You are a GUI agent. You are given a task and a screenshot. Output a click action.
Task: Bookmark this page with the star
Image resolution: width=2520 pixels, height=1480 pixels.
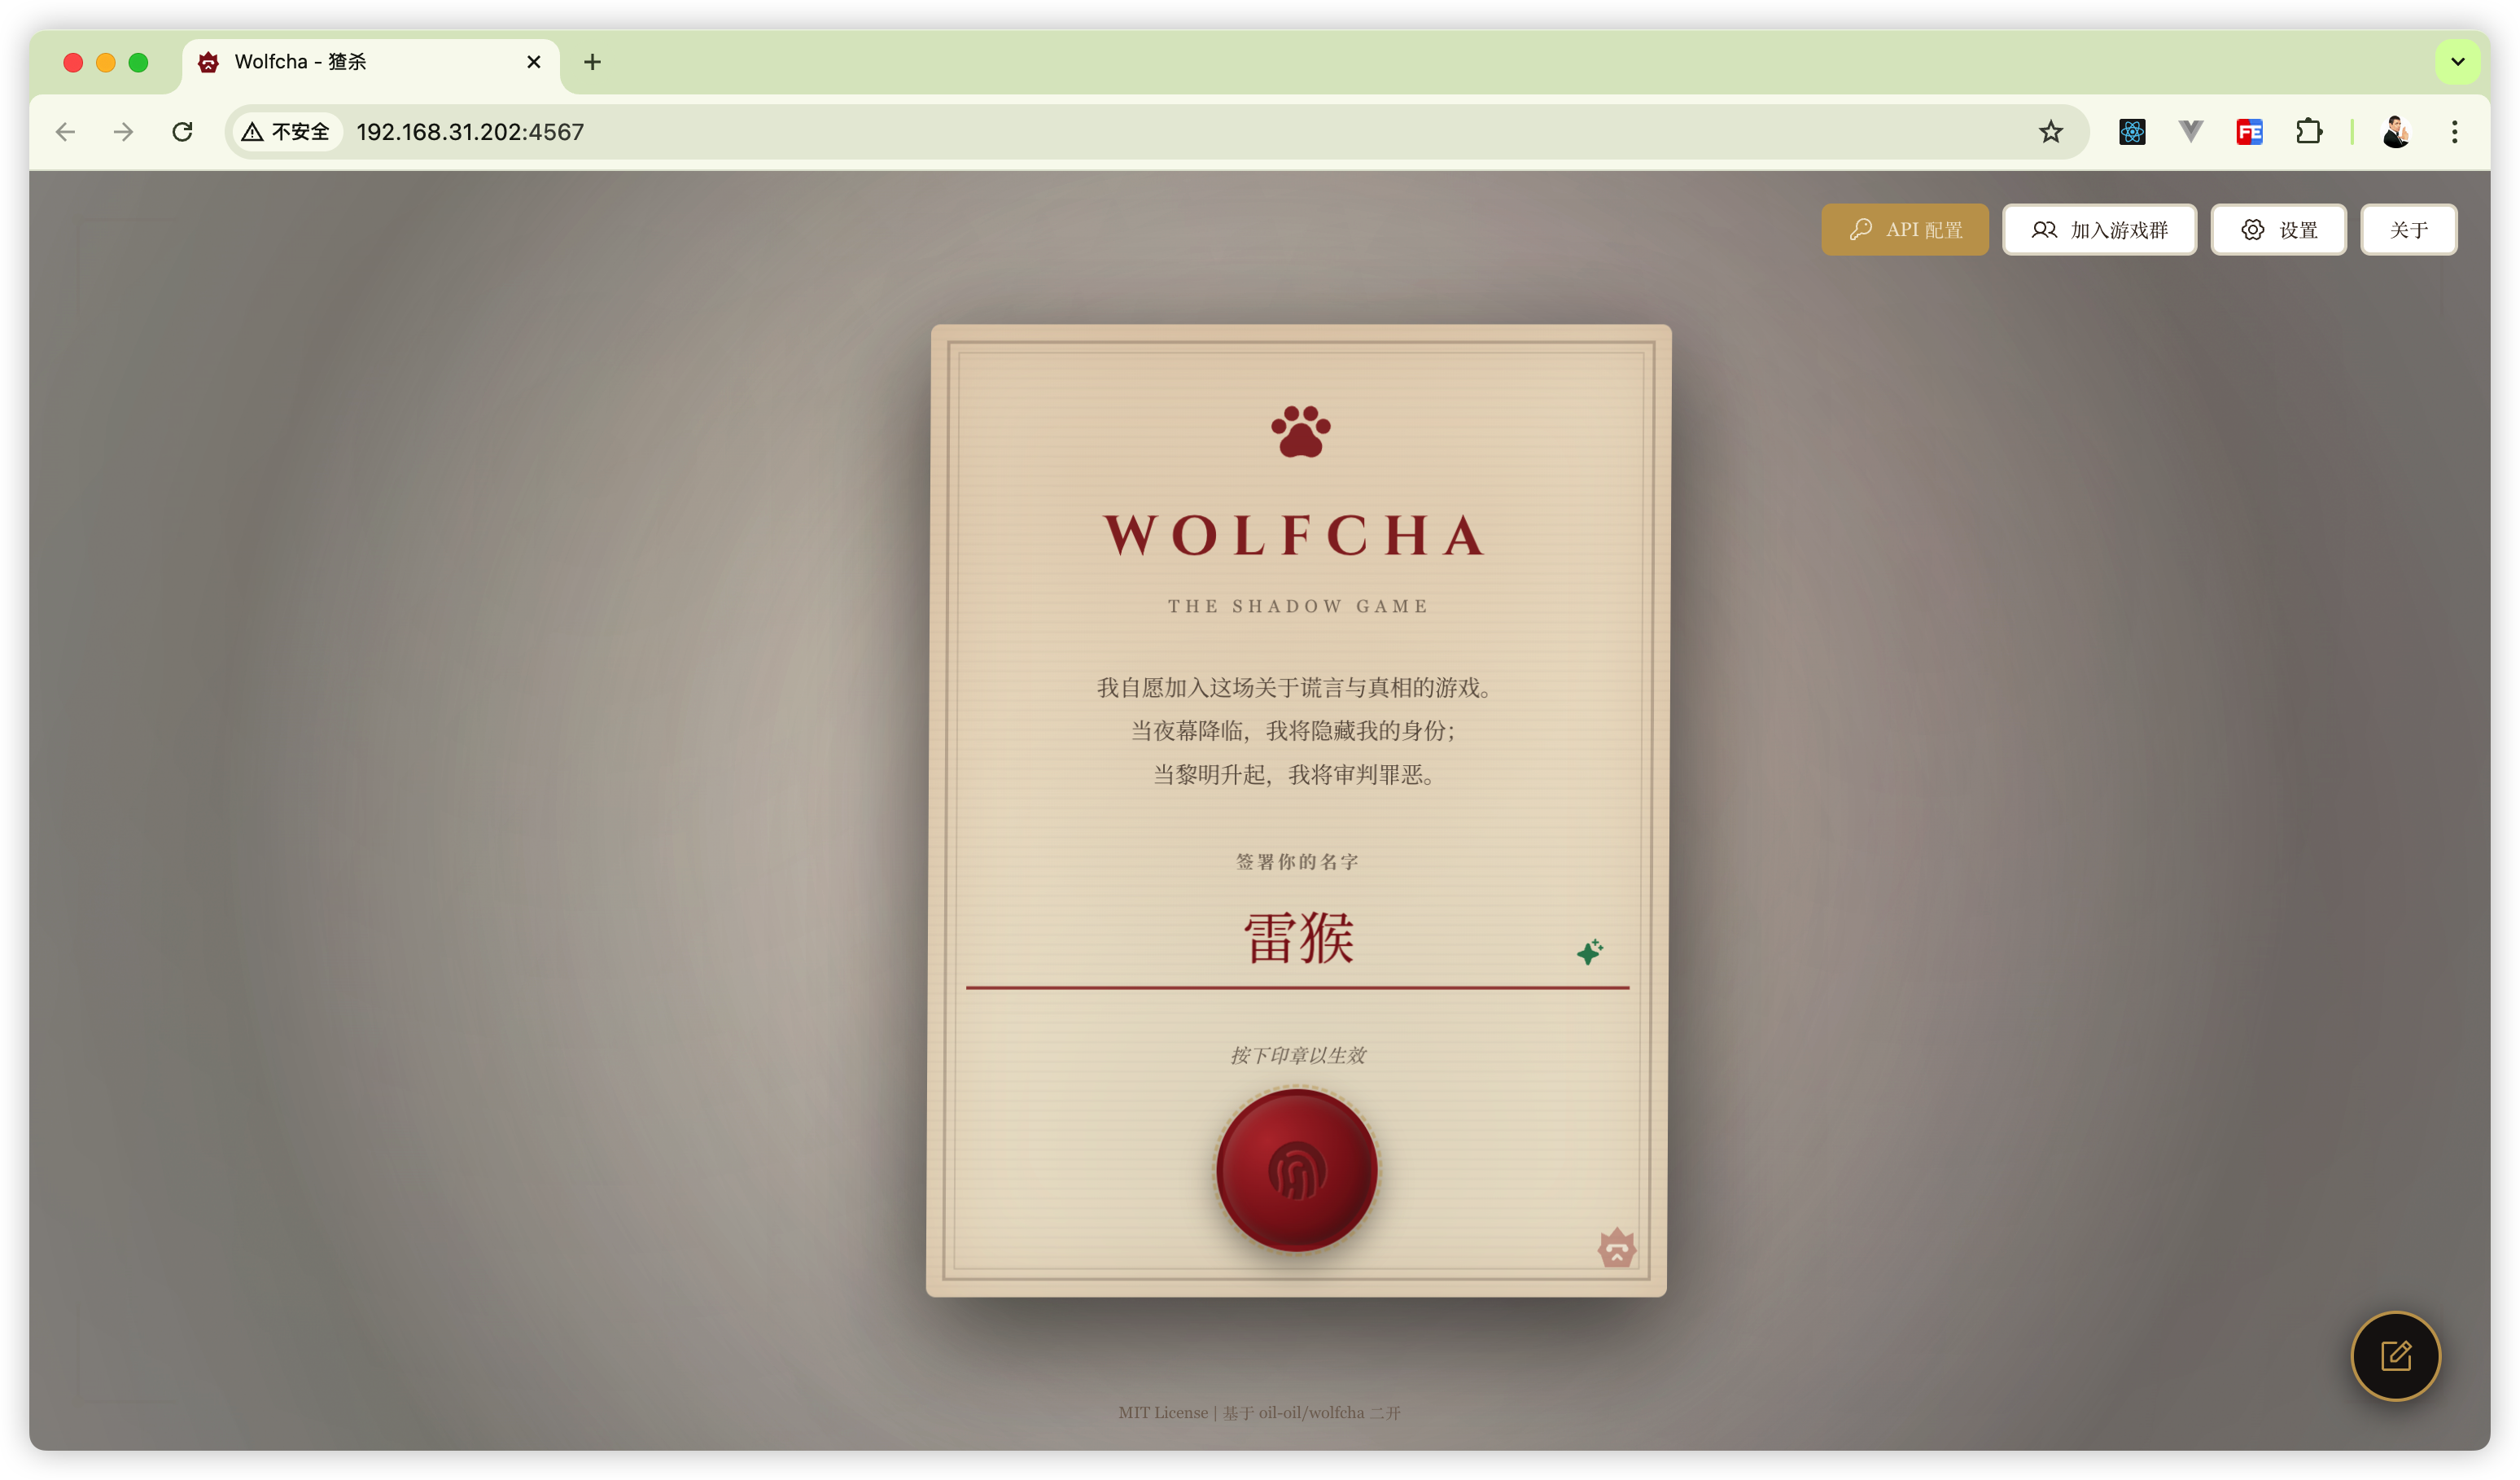coord(2050,132)
